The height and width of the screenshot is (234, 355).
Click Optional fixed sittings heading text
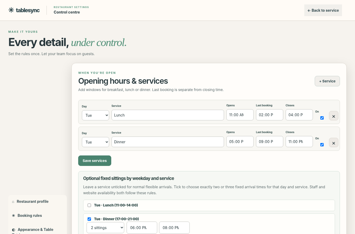(128, 178)
